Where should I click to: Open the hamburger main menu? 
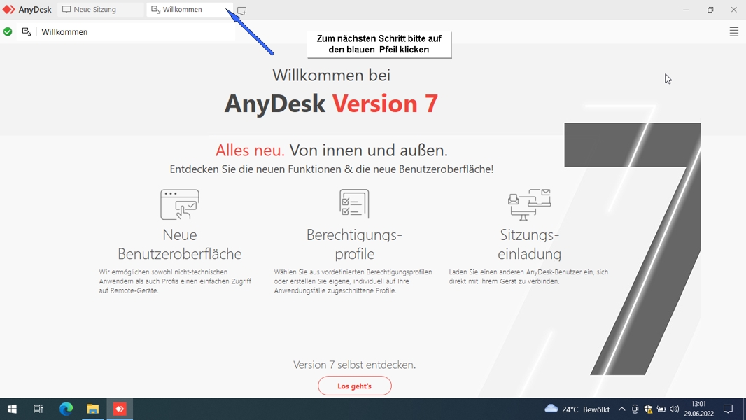(x=733, y=31)
